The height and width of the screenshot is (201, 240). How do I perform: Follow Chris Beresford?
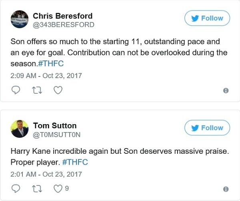pyautogui.click(x=207, y=18)
